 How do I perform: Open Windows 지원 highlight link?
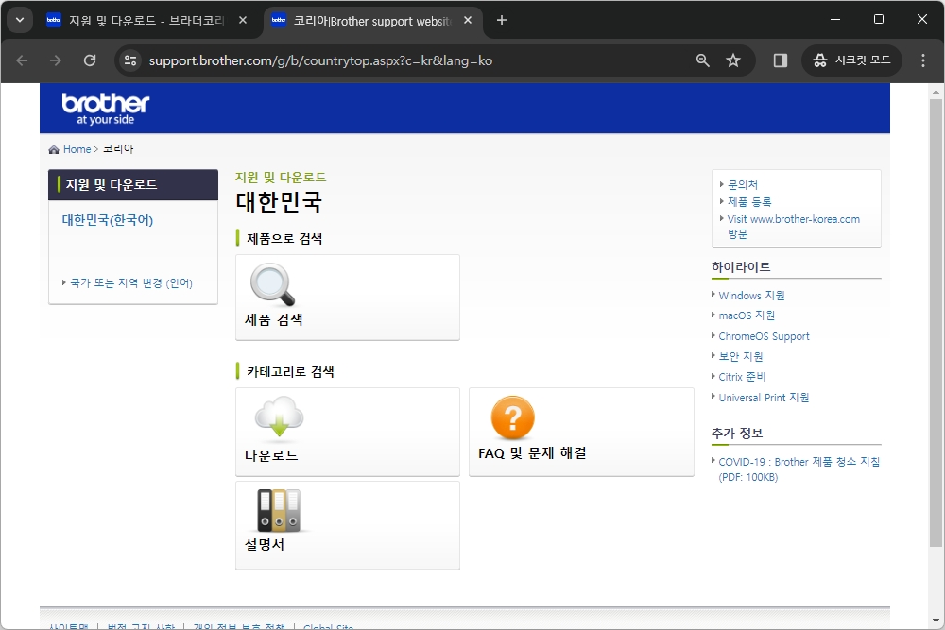[751, 295]
